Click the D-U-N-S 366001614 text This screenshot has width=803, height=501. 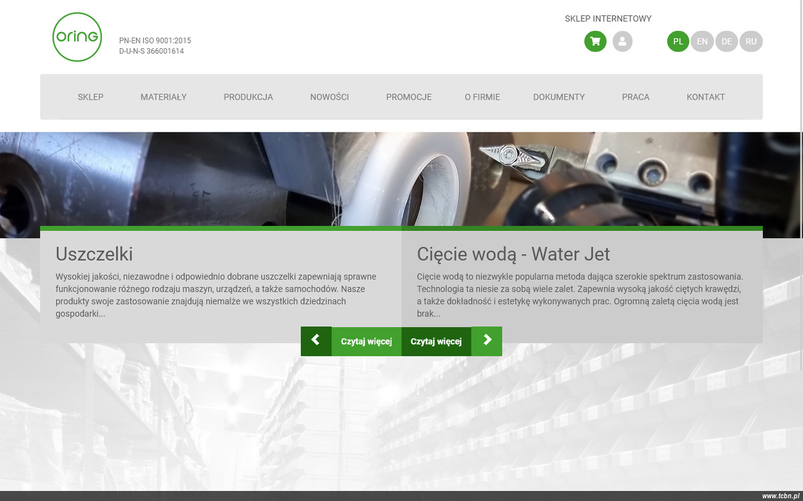click(151, 52)
